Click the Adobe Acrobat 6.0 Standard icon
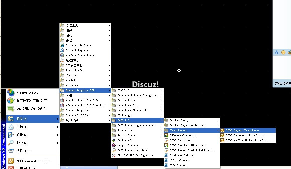This screenshot has width=291, height=169. [62, 105]
